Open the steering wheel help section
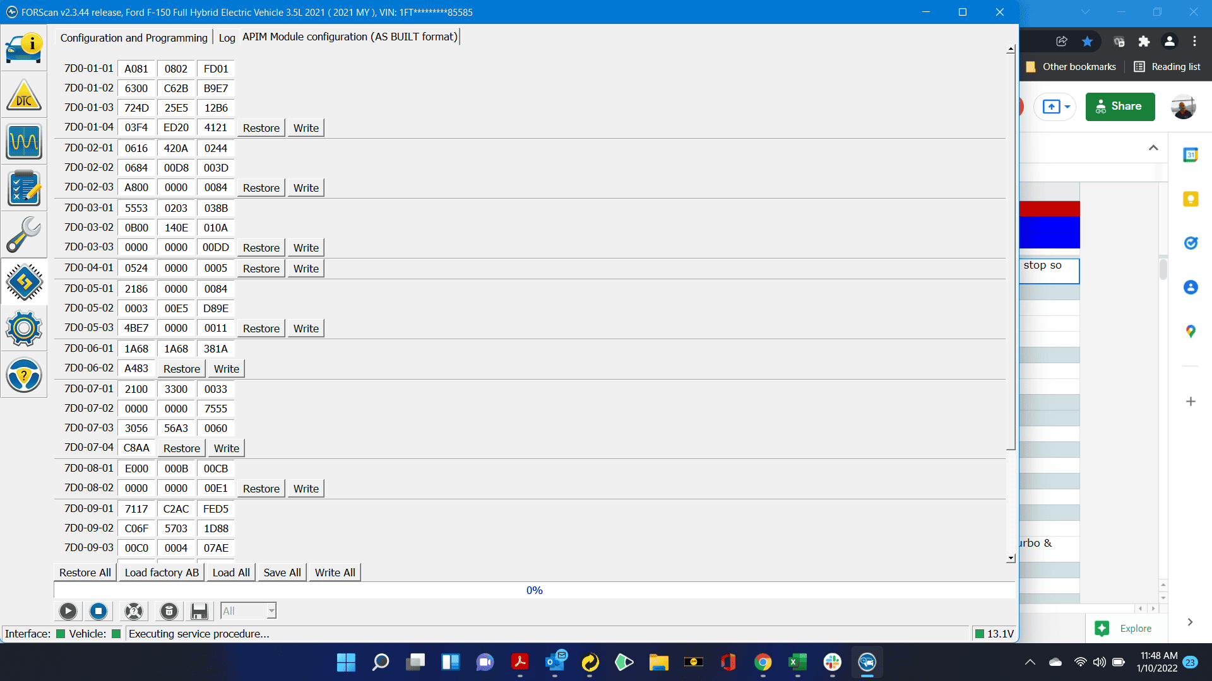The width and height of the screenshot is (1212, 681). (24, 375)
